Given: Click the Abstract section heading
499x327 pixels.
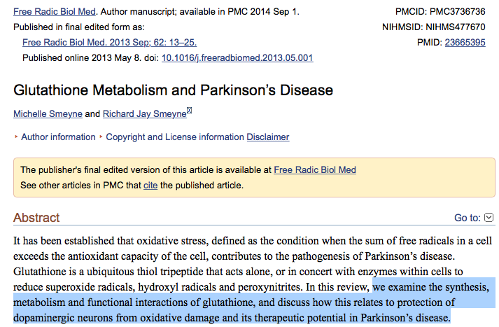Looking at the screenshot, I should coord(36,218).
